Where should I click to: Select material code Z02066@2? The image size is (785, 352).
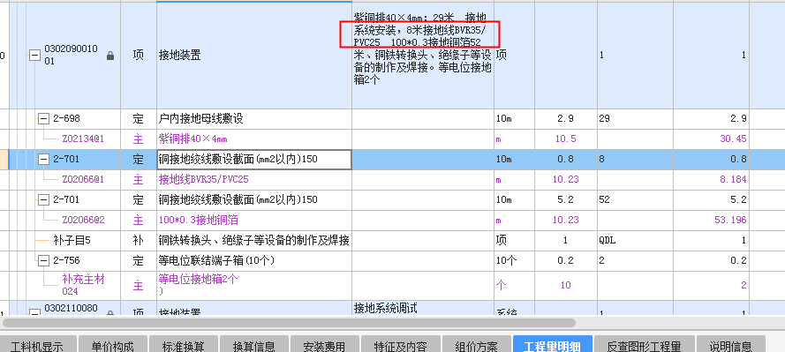pyautogui.click(x=83, y=220)
